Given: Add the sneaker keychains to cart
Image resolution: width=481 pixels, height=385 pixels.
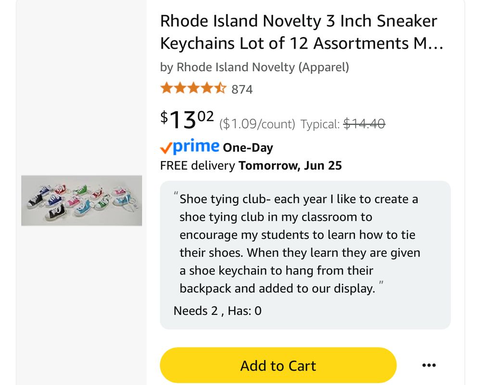Looking at the screenshot, I should 278,366.
